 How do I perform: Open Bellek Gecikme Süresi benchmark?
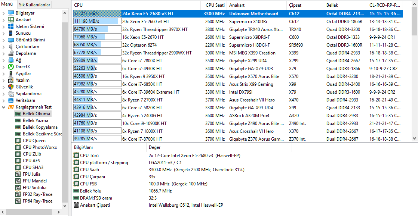[x=39, y=134]
